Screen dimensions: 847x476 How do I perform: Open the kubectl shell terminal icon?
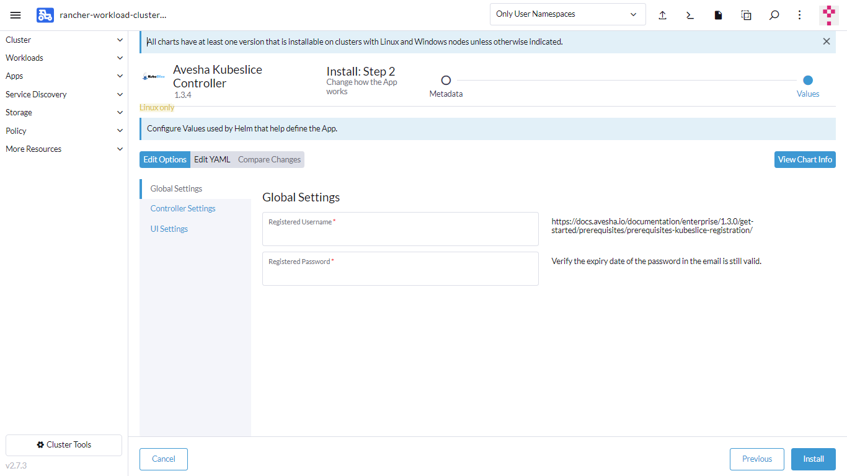(x=690, y=15)
